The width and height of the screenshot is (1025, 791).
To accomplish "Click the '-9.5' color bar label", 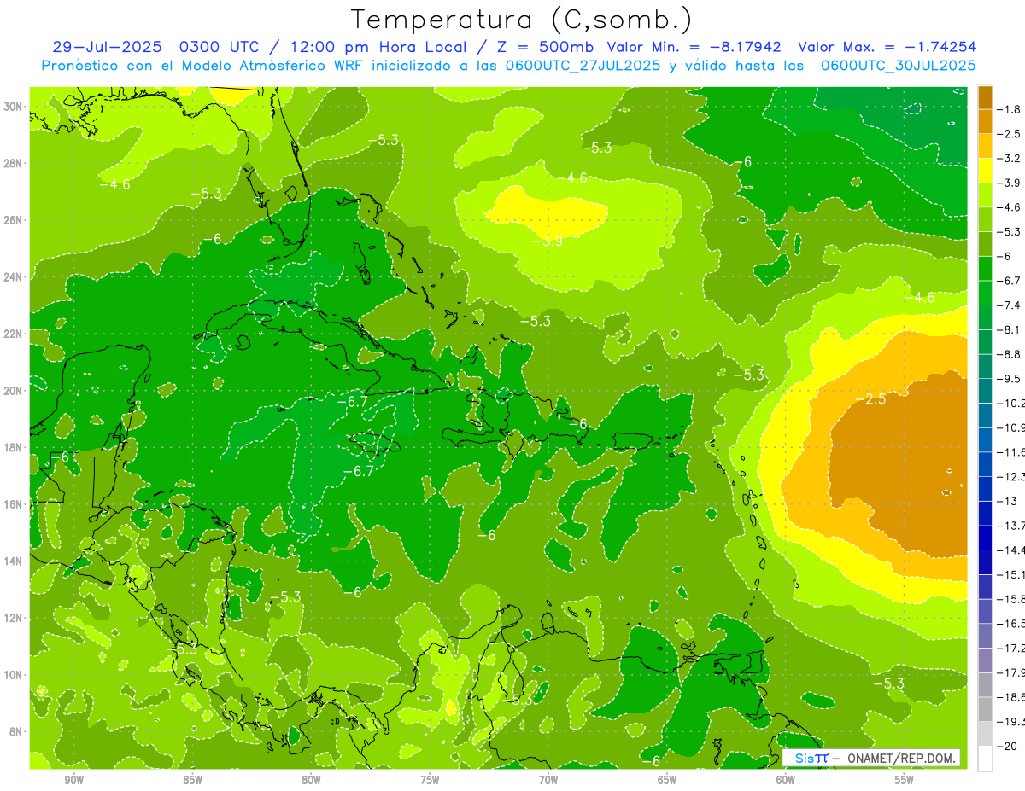I will point(1010,378).
